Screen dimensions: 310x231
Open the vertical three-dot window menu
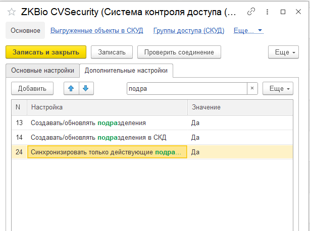point(267,12)
